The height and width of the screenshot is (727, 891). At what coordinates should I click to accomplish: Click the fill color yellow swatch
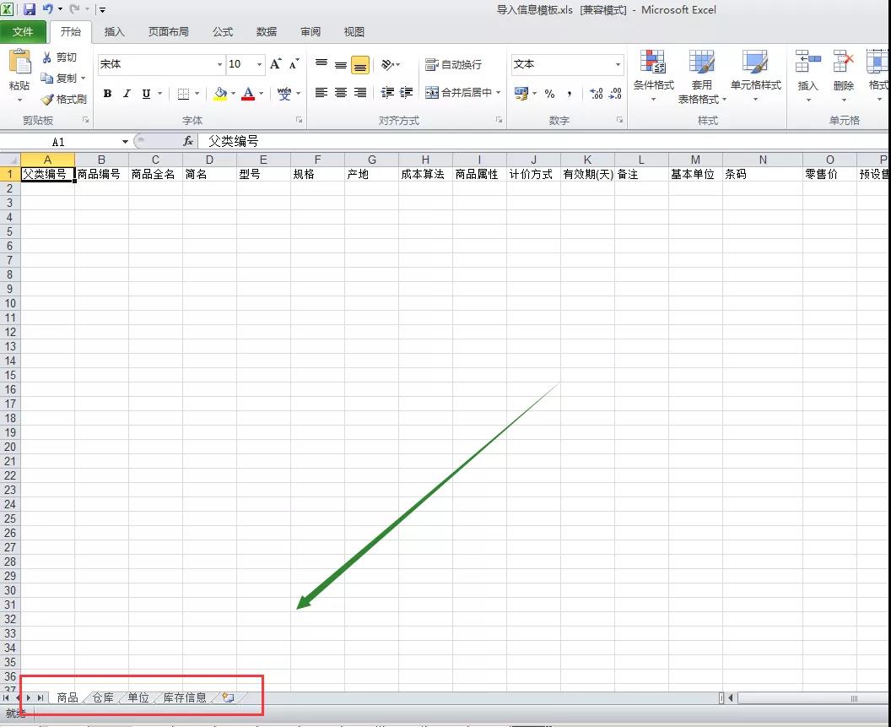coord(220,94)
